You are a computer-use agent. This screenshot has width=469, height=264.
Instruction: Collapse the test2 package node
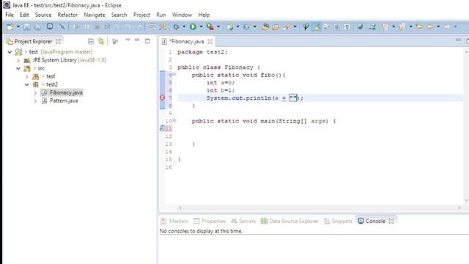point(27,85)
